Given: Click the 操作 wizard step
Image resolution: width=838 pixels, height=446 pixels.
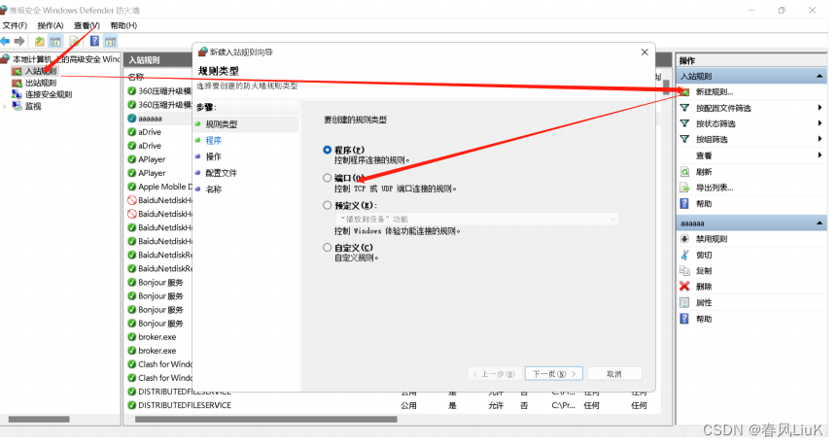Looking at the screenshot, I should tap(213, 156).
